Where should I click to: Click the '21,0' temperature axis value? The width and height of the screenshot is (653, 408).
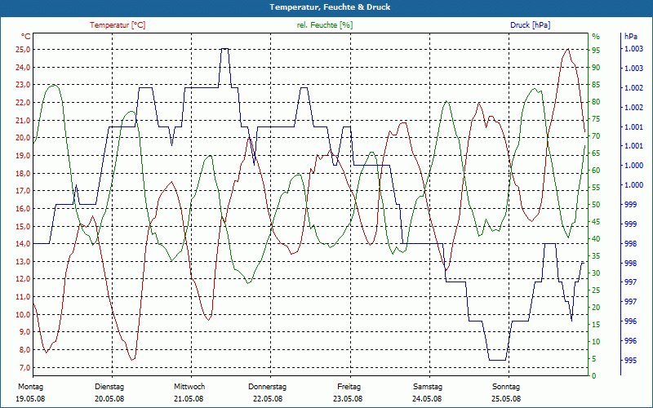23,120
